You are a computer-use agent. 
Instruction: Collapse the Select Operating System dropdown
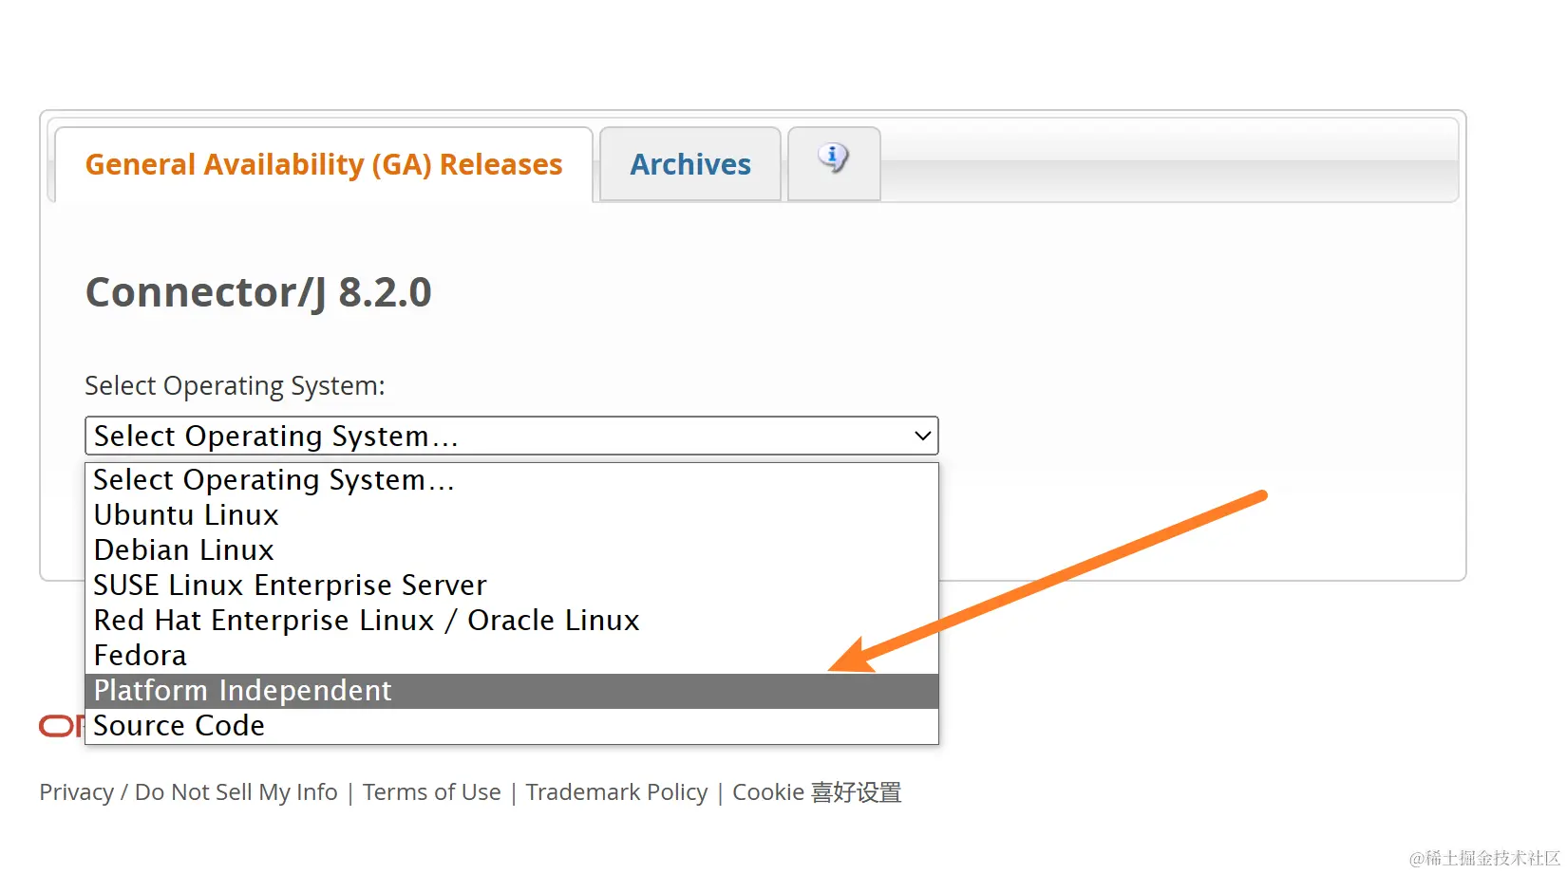tap(512, 436)
